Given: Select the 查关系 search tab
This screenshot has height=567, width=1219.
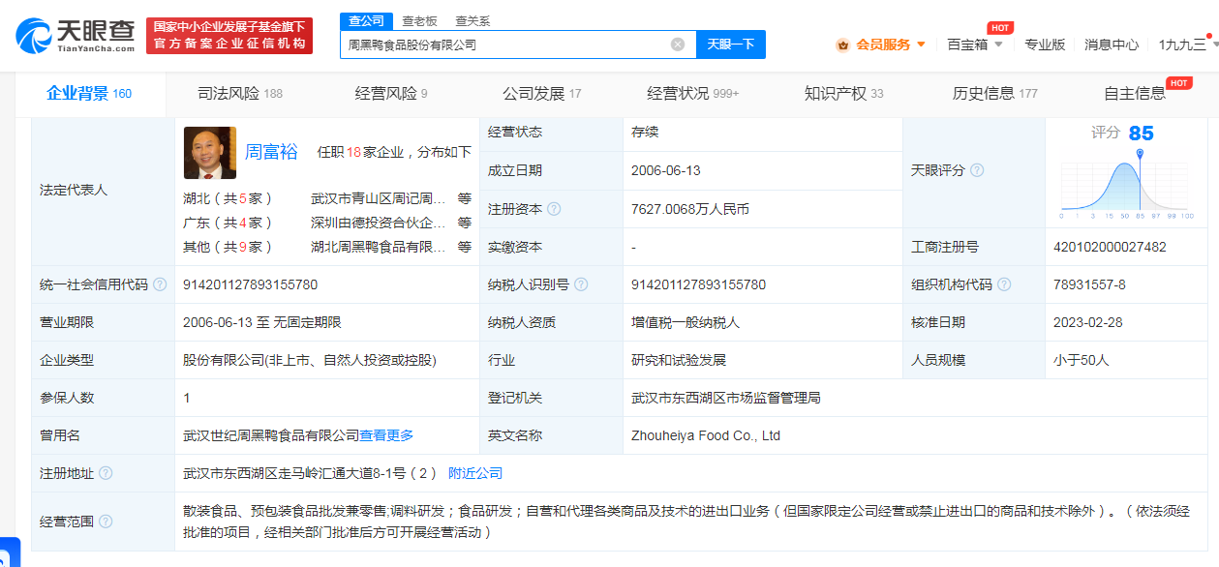Looking at the screenshot, I should click(472, 20).
